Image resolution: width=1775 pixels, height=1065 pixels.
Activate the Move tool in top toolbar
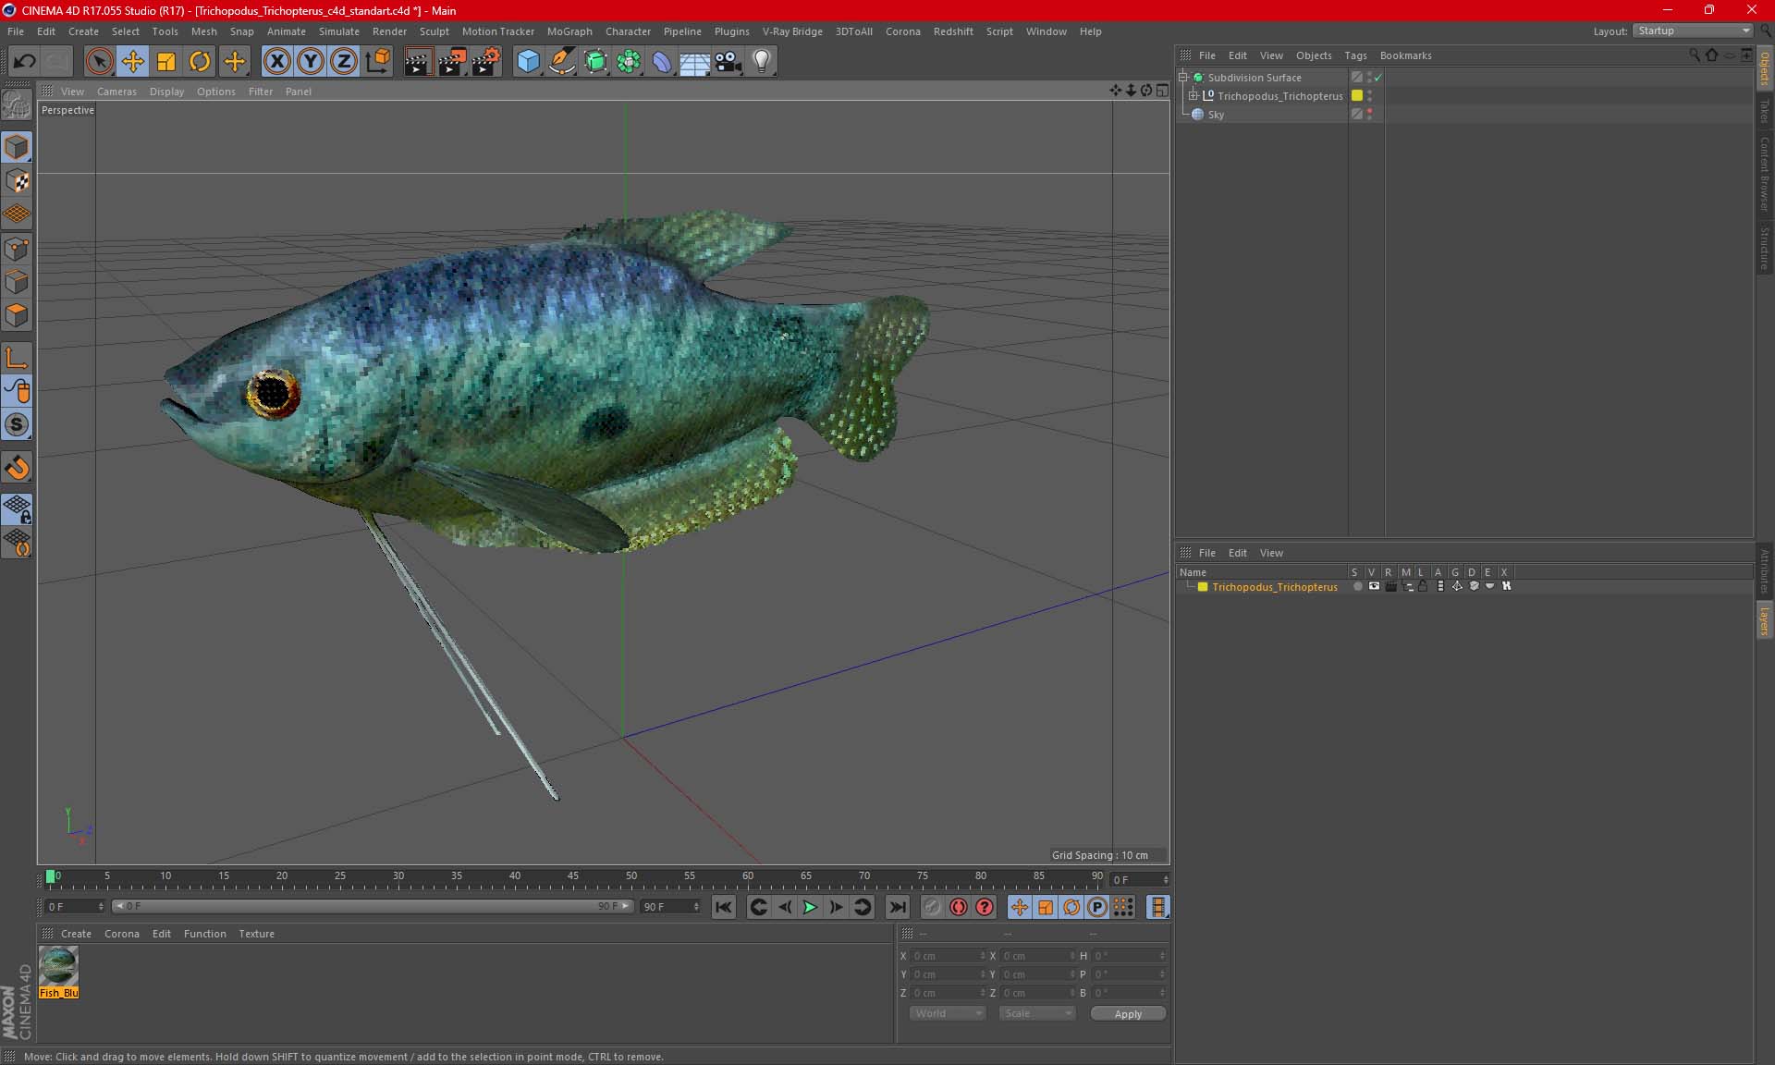133,62
